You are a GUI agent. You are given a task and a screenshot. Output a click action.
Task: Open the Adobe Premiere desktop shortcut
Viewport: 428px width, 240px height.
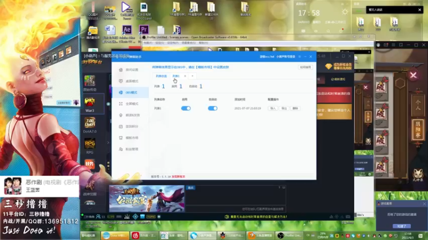click(x=143, y=30)
